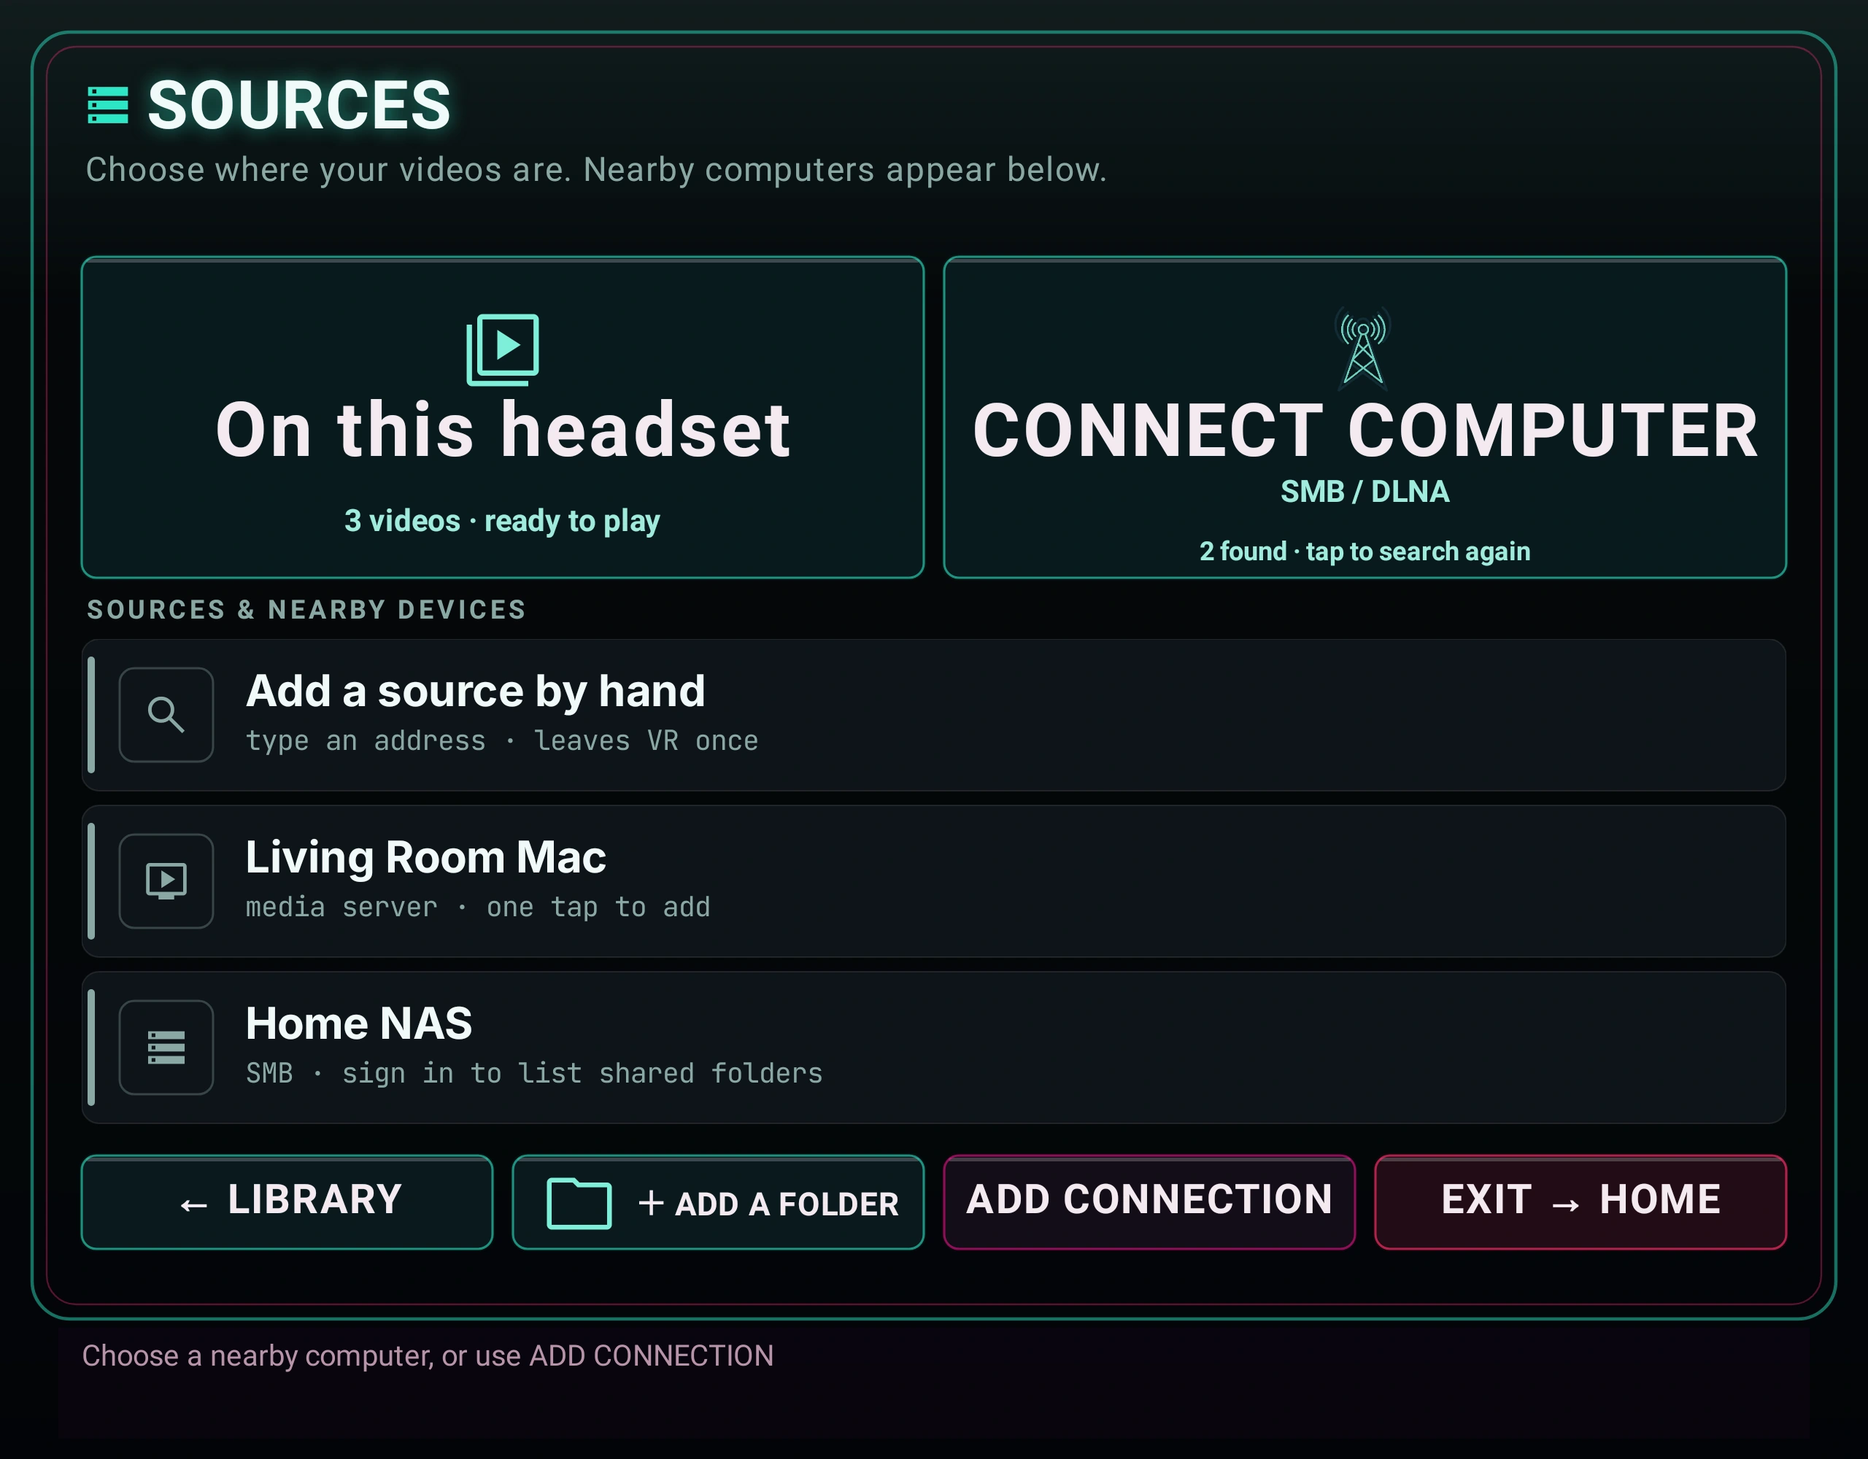Select Add a source by hand row
The height and width of the screenshot is (1459, 1868).
934,715
